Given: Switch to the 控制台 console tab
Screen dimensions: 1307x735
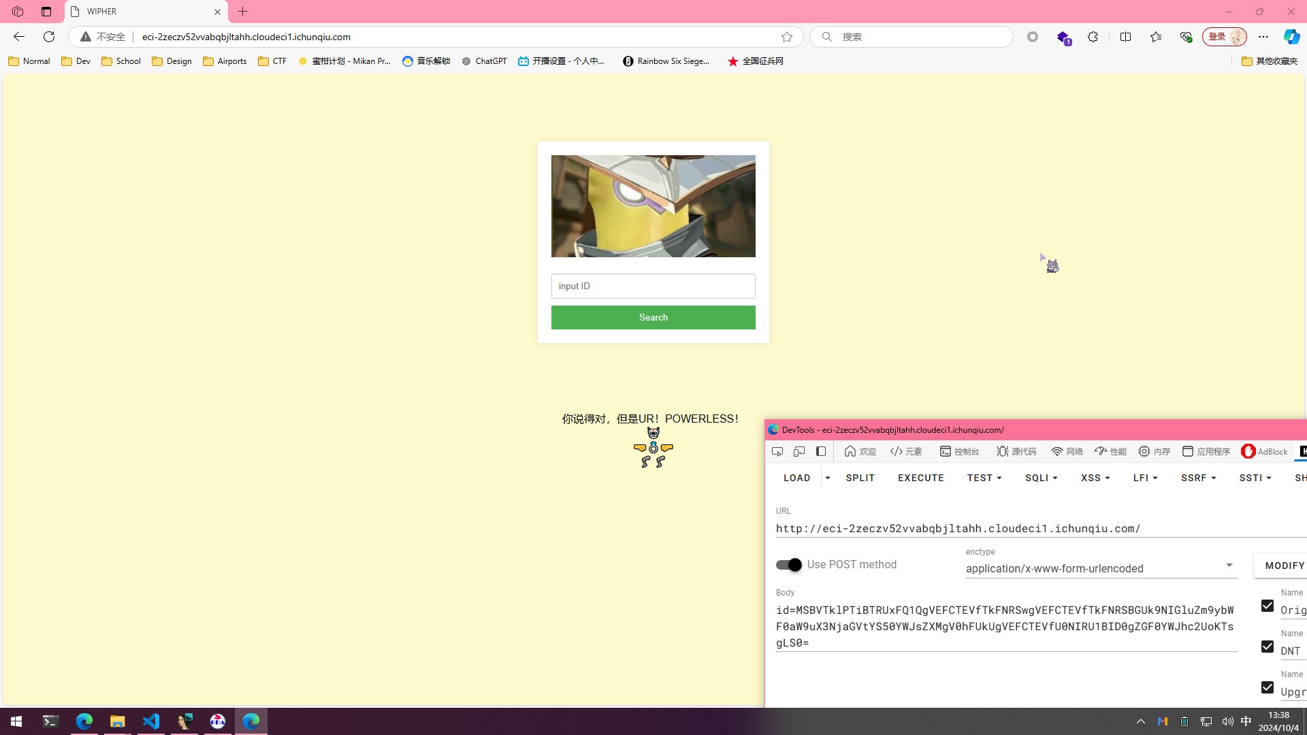Looking at the screenshot, I should pos(959,451).
